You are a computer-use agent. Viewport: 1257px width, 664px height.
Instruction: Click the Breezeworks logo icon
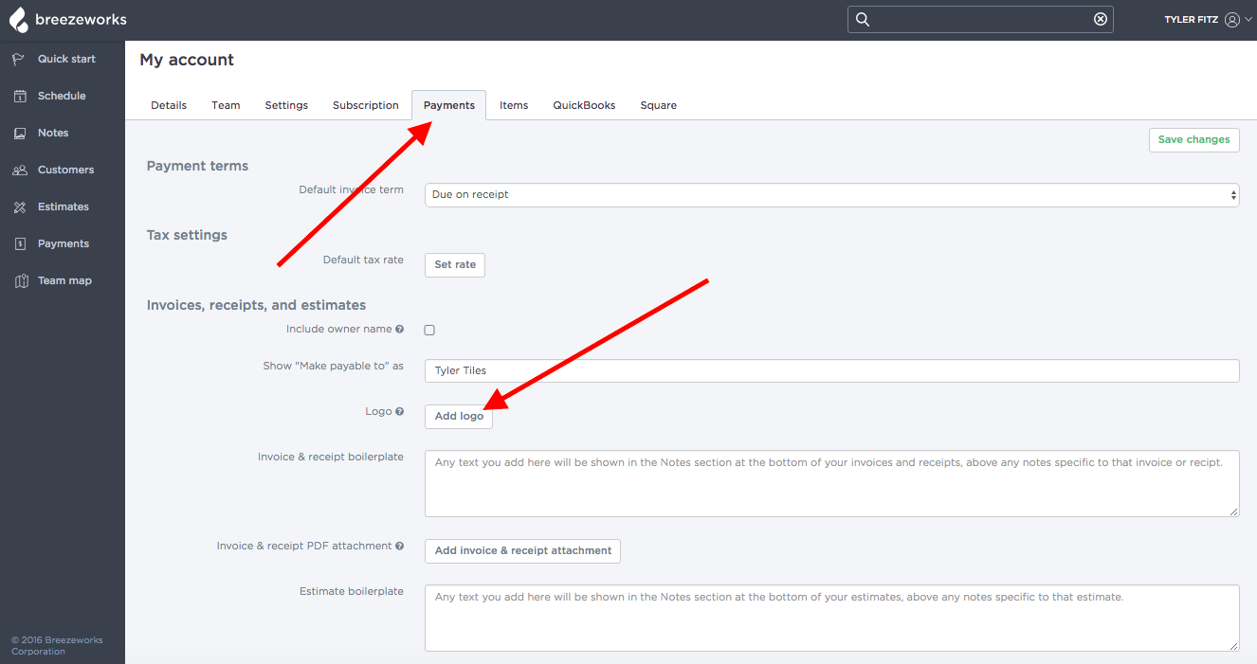[19, 20]
